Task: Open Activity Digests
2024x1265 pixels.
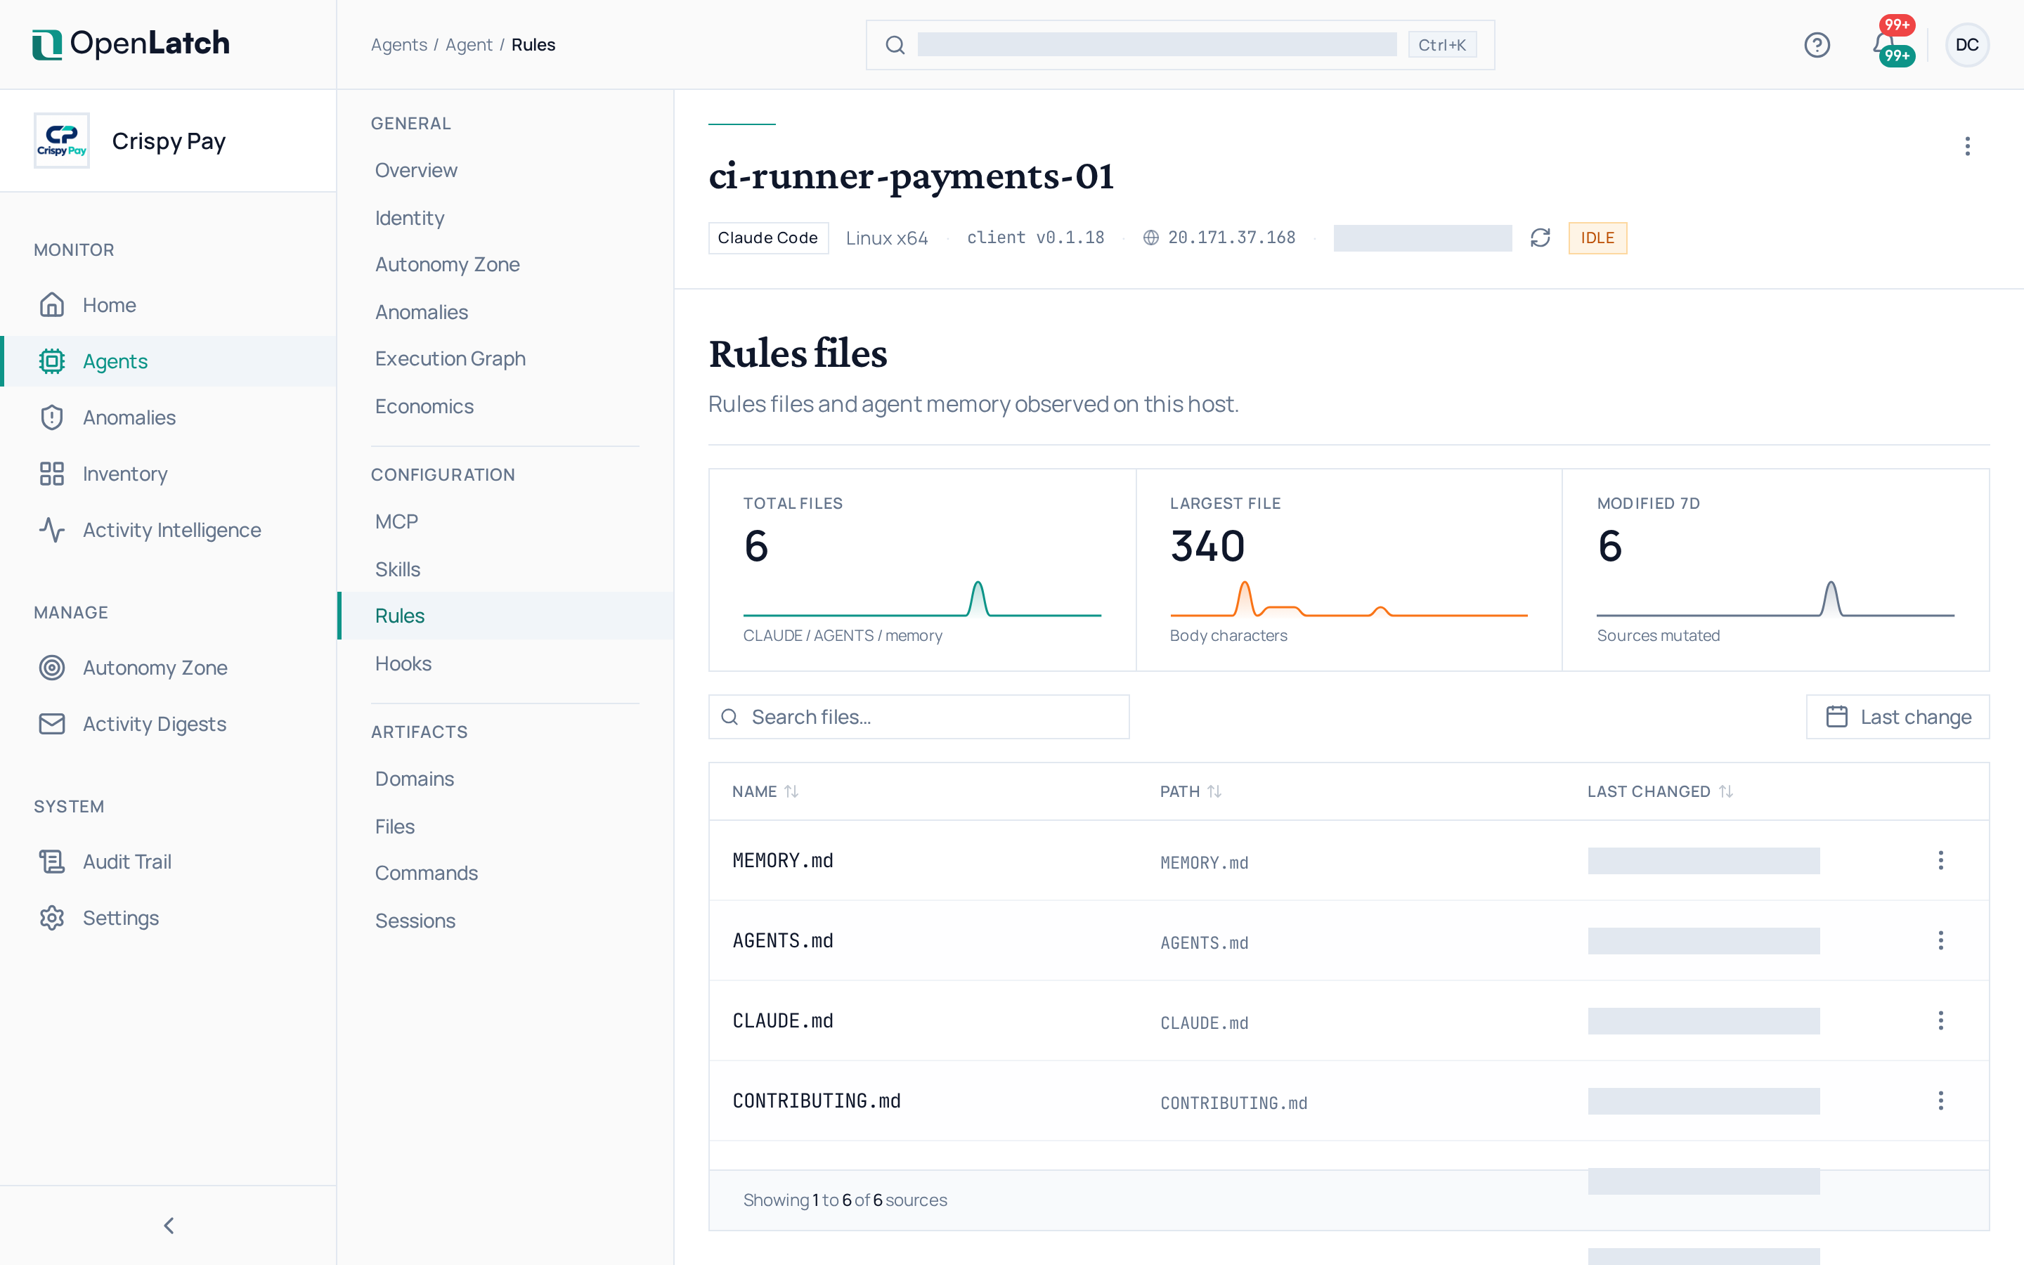Action: tap(169, 723)
